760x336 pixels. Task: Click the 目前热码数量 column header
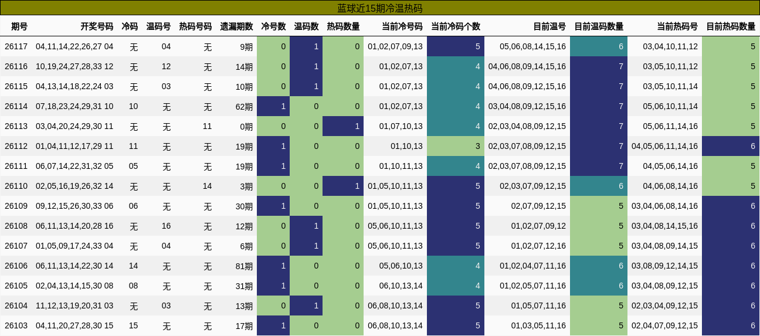click(731, 26)
